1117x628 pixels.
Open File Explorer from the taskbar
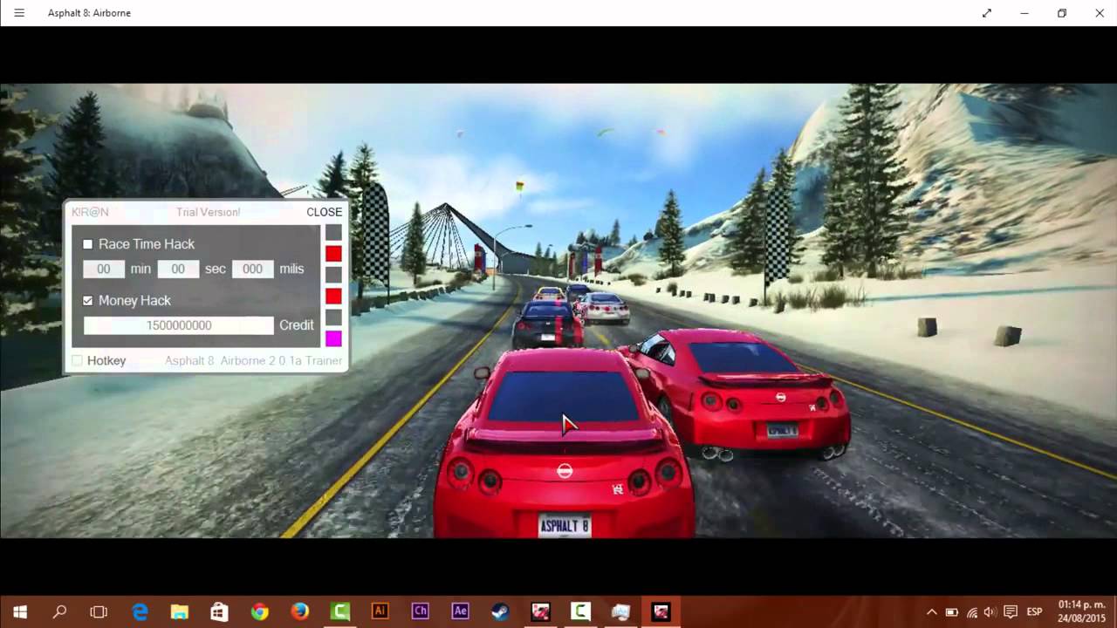(179, 611)
